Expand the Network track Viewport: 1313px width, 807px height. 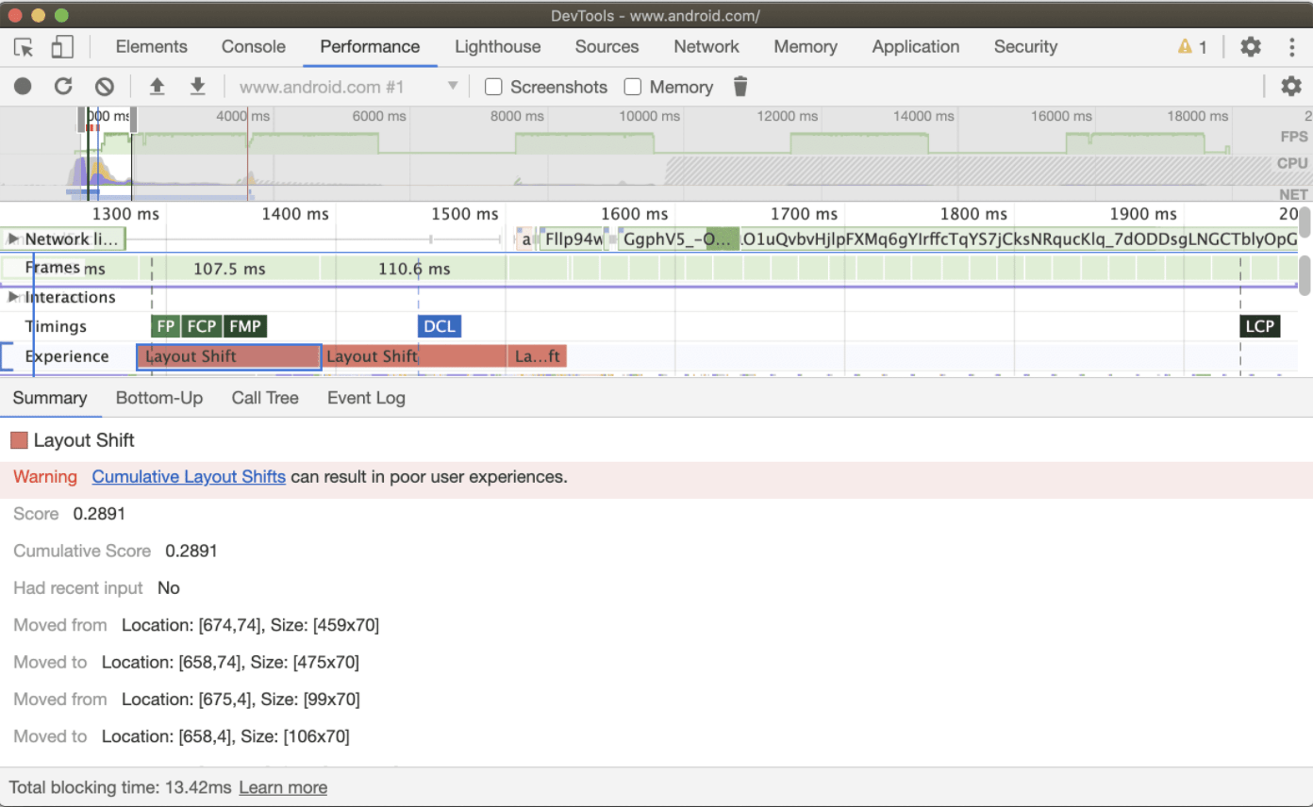tap(13, 239)
